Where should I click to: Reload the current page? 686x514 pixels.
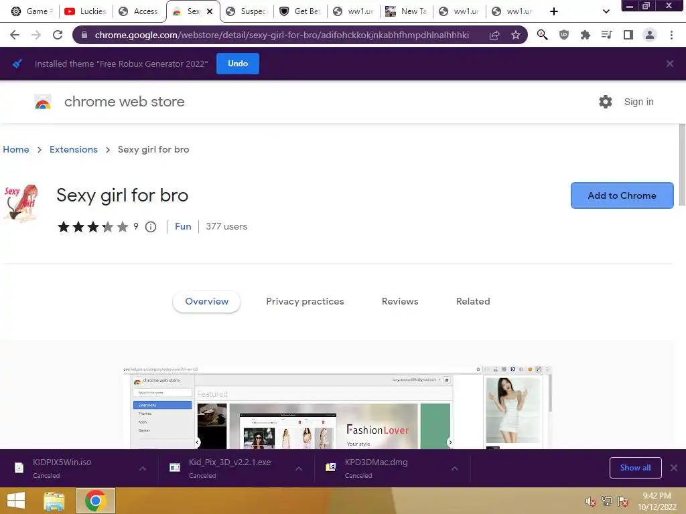(x=58, y=35)
